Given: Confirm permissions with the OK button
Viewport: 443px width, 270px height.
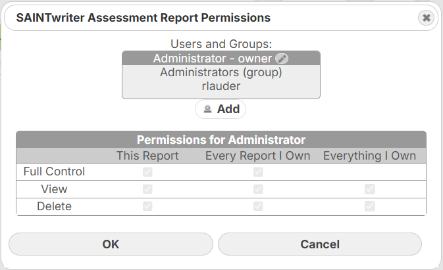Looking at the screenshot, I should click(111, 244).
